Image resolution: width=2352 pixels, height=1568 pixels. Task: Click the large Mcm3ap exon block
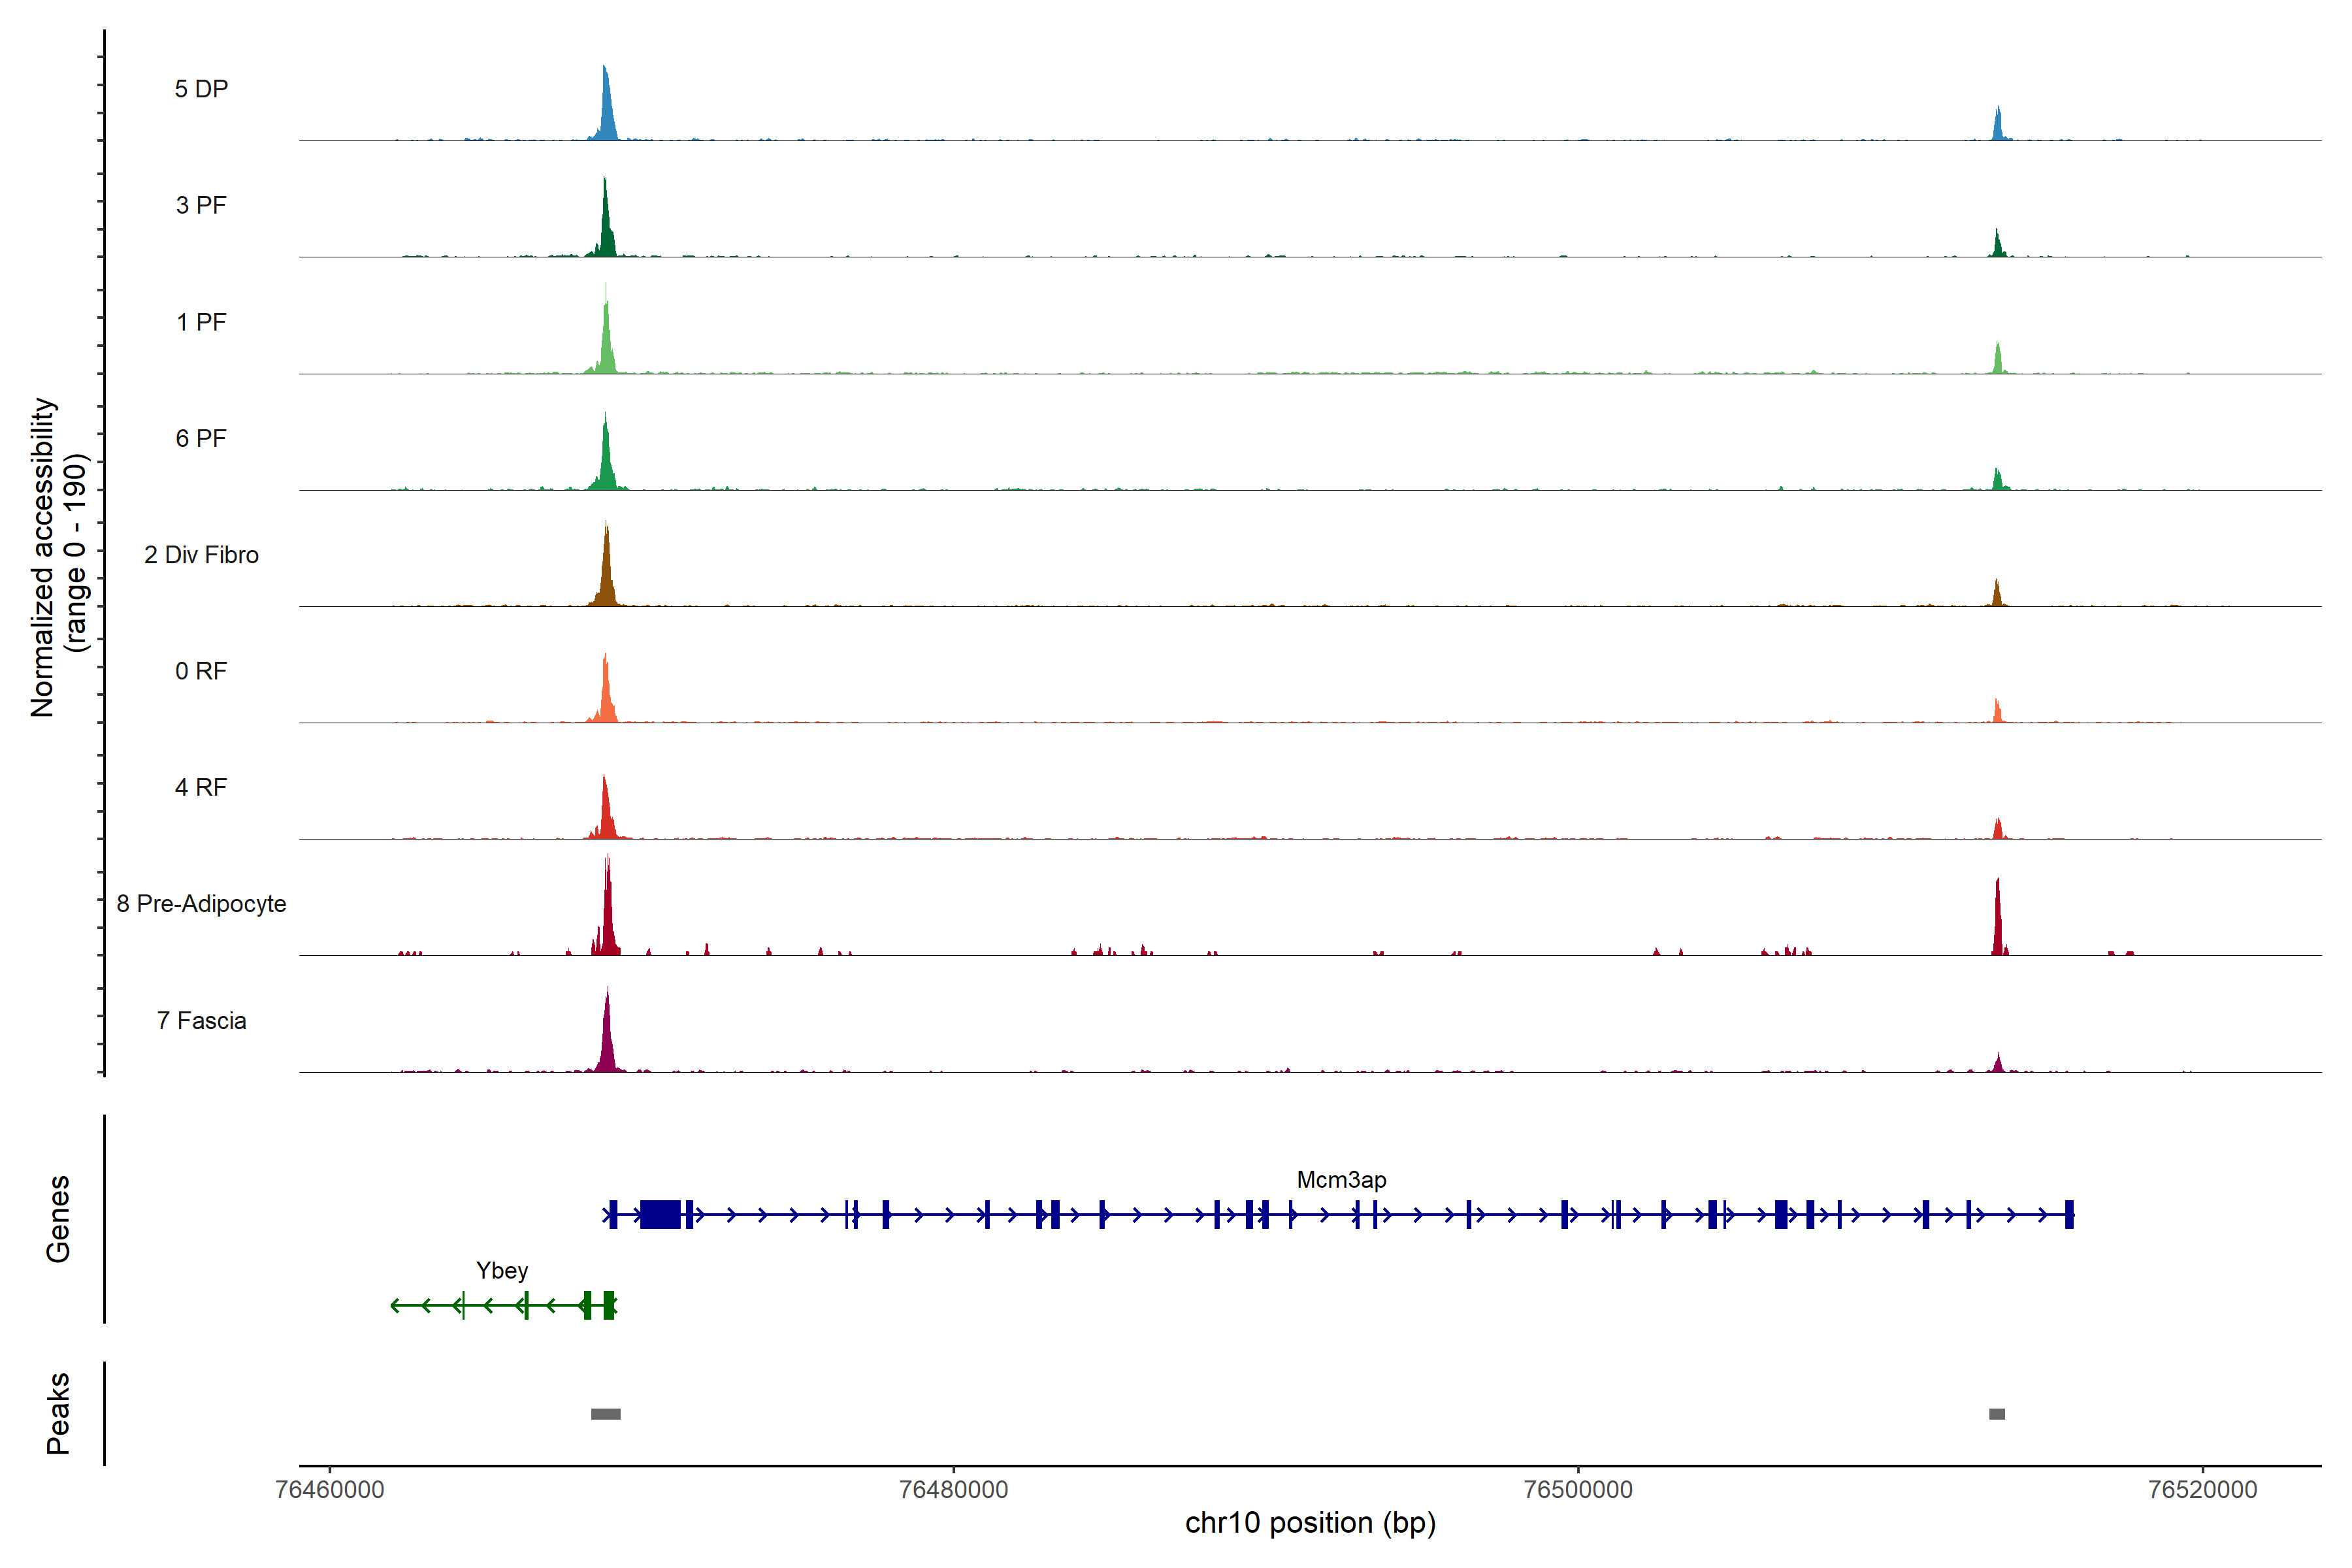click(x=660, y=1215)
